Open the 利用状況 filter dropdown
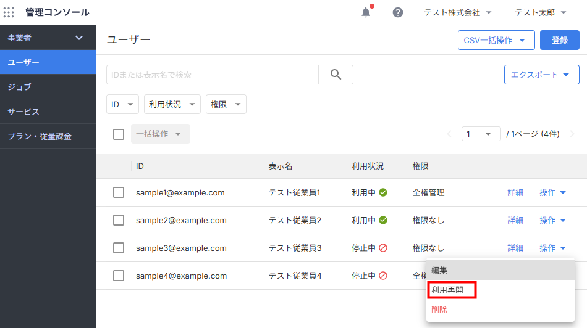 click(x=172, y=104)
